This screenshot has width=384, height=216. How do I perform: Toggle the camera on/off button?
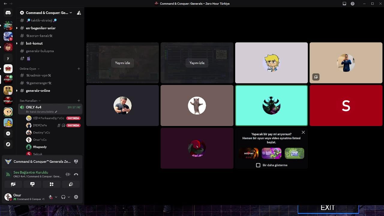pos(13,184)
